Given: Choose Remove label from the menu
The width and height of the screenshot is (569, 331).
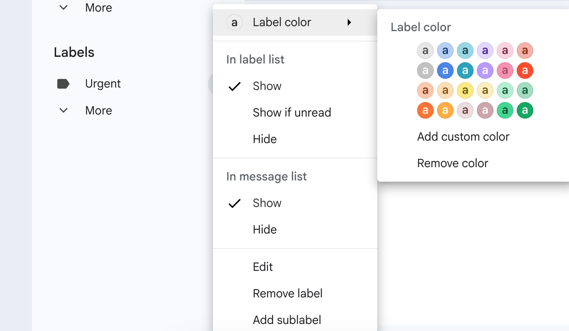Looking at the screenshot, I should click(287, 294).
